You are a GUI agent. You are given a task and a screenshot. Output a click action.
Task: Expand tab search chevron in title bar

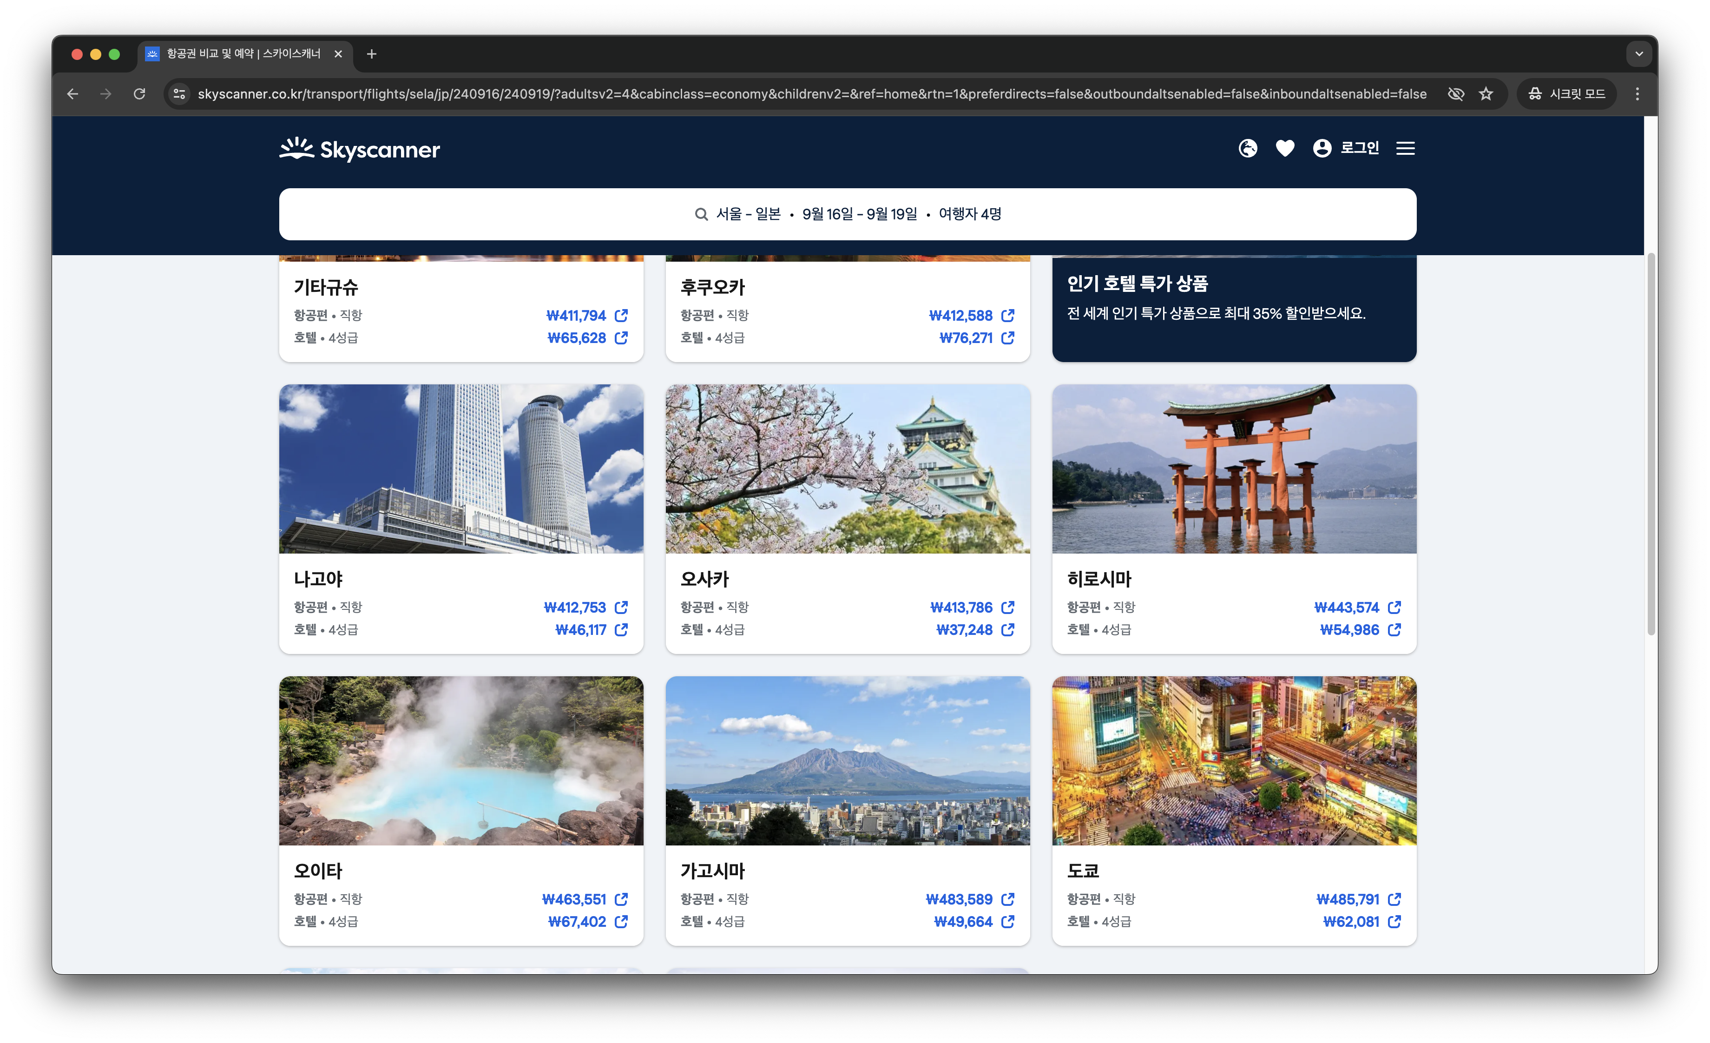point(1638,53)
